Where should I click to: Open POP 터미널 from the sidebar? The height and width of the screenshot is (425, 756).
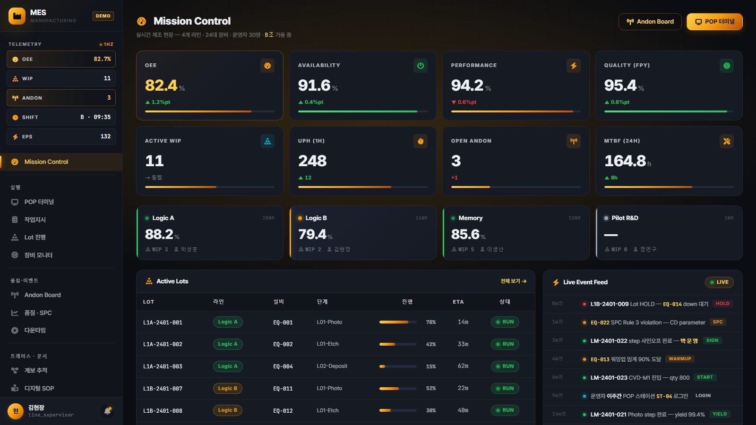coord(61,202)
